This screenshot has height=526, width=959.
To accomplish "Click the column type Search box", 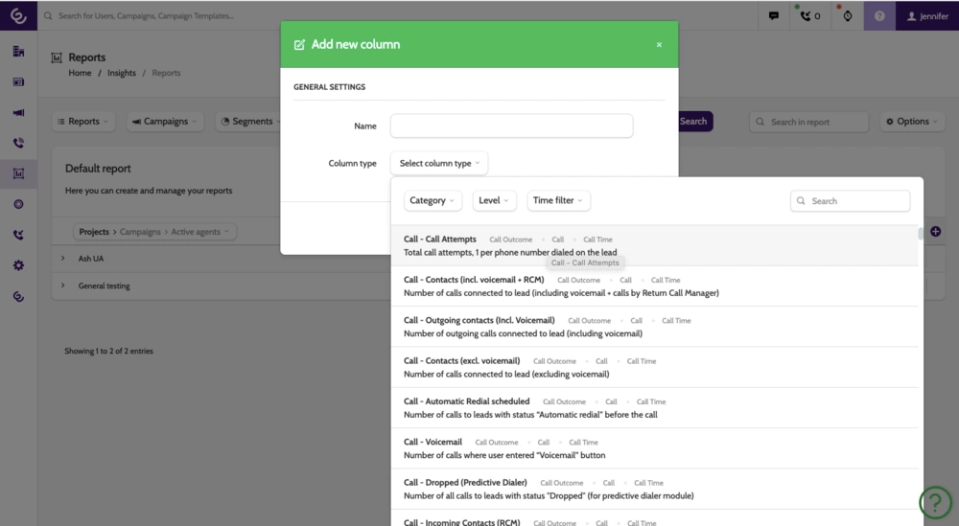I will pyautogui.click(x=851, y=201).
